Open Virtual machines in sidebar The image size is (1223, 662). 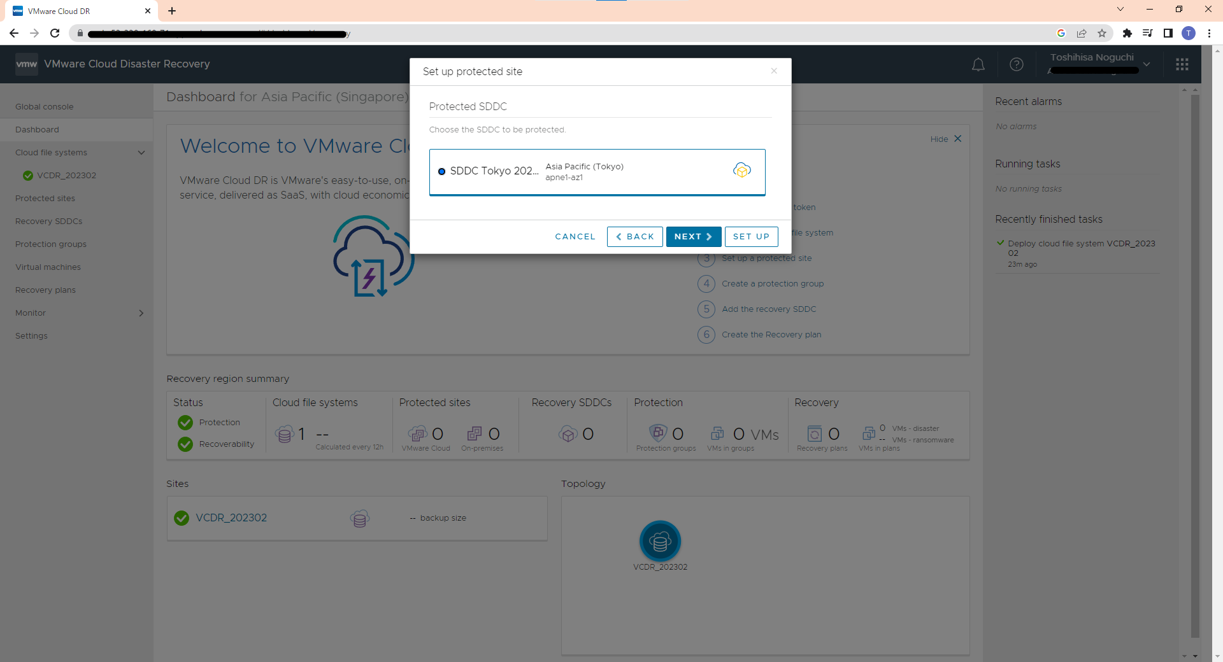pos(48,267)
